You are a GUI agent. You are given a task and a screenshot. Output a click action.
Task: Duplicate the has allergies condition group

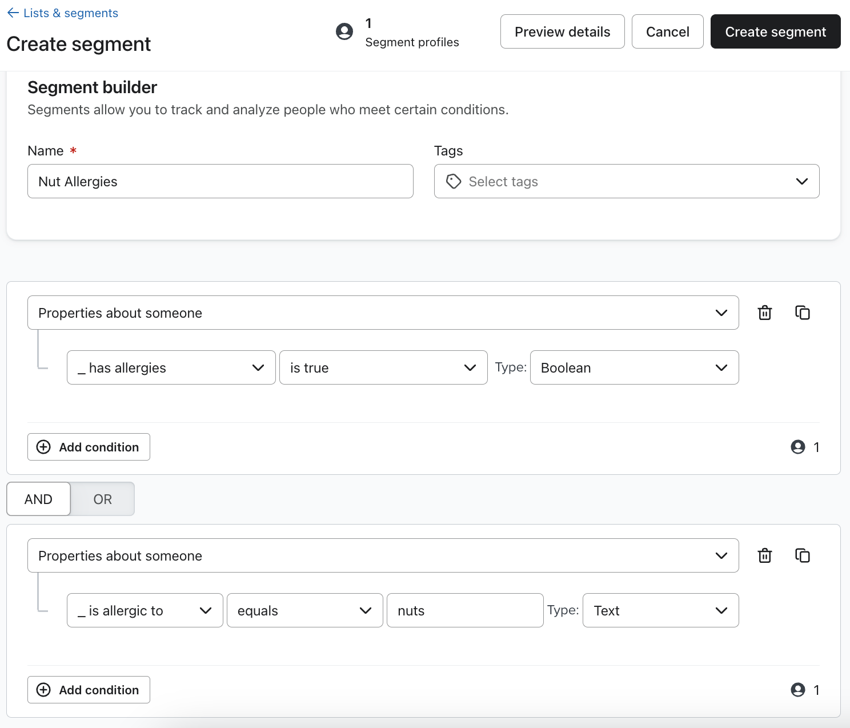tap(802, 313)
